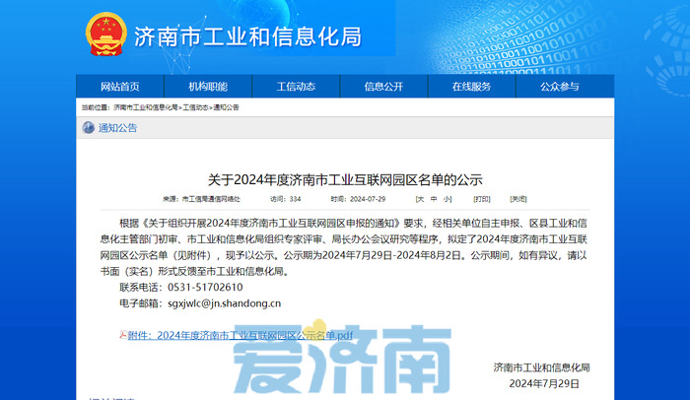Screen dimensions: 690x400
Task: Click the source text 市工信局通信网络处
Action: pos(211,199)
